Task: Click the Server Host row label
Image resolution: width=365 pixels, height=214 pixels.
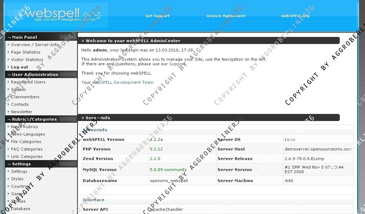Action: [x=231, y=149]
